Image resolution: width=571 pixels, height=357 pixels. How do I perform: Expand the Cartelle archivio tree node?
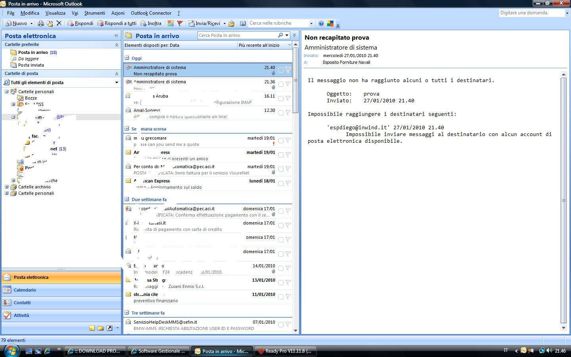click(x=7, y=187)
